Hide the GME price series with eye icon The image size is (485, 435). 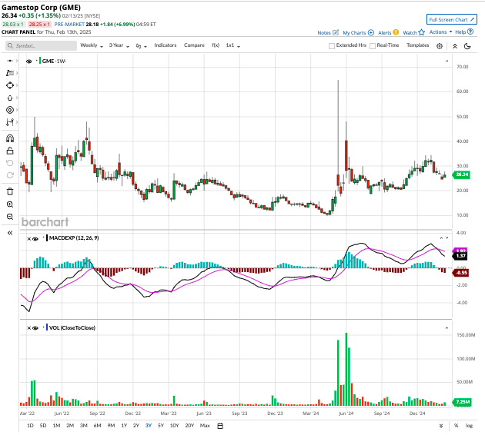click(29, 61)
